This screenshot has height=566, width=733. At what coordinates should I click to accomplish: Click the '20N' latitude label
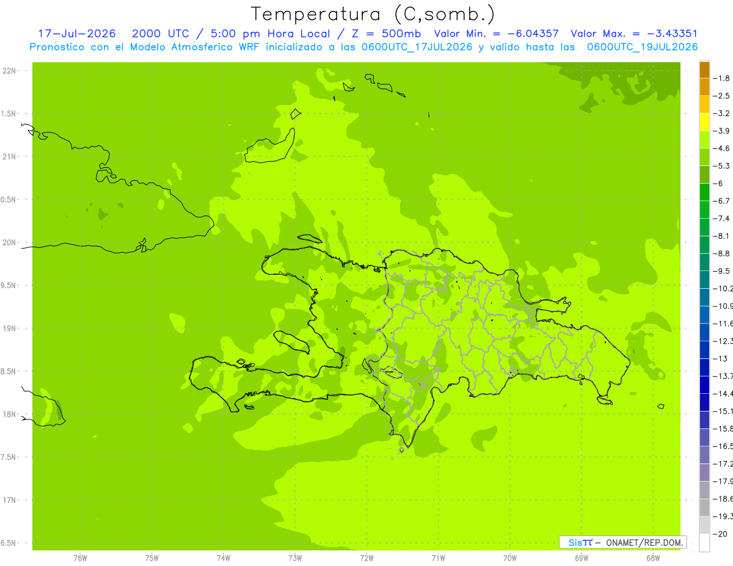[9, 242]
